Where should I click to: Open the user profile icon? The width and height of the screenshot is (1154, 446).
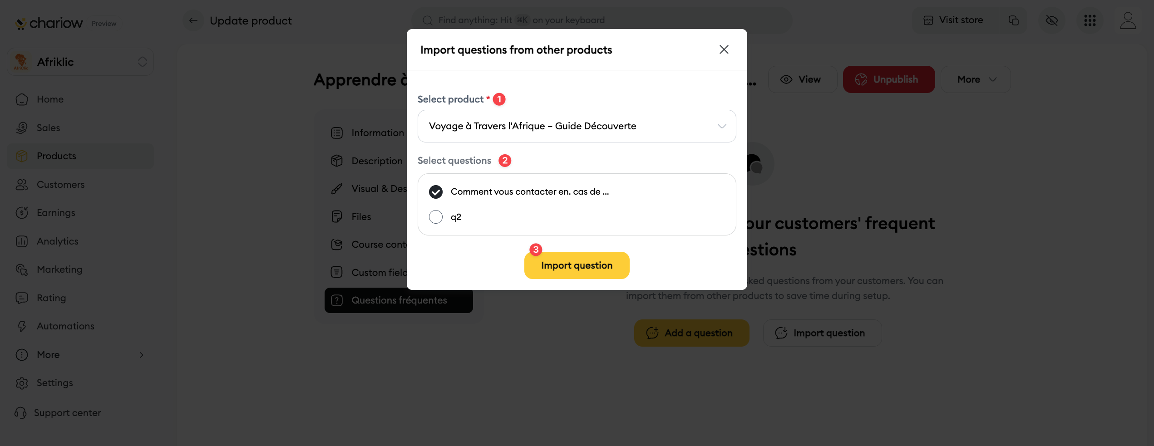pyautogui.click(x=1128, y=20)
